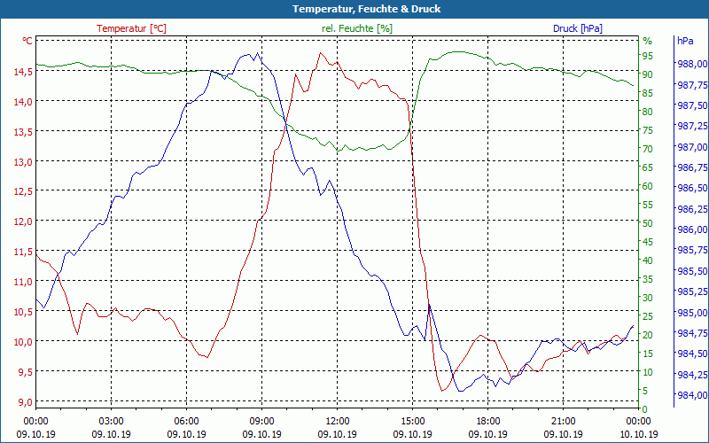Image resolution: width=709 pixels, height=443 pixels.
Task: Click the "10.10.19" date label
Action: [x=638, y=434]
